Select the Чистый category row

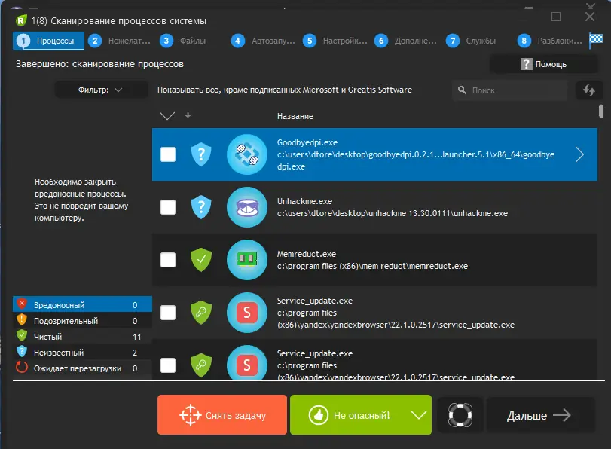(82, 336)
